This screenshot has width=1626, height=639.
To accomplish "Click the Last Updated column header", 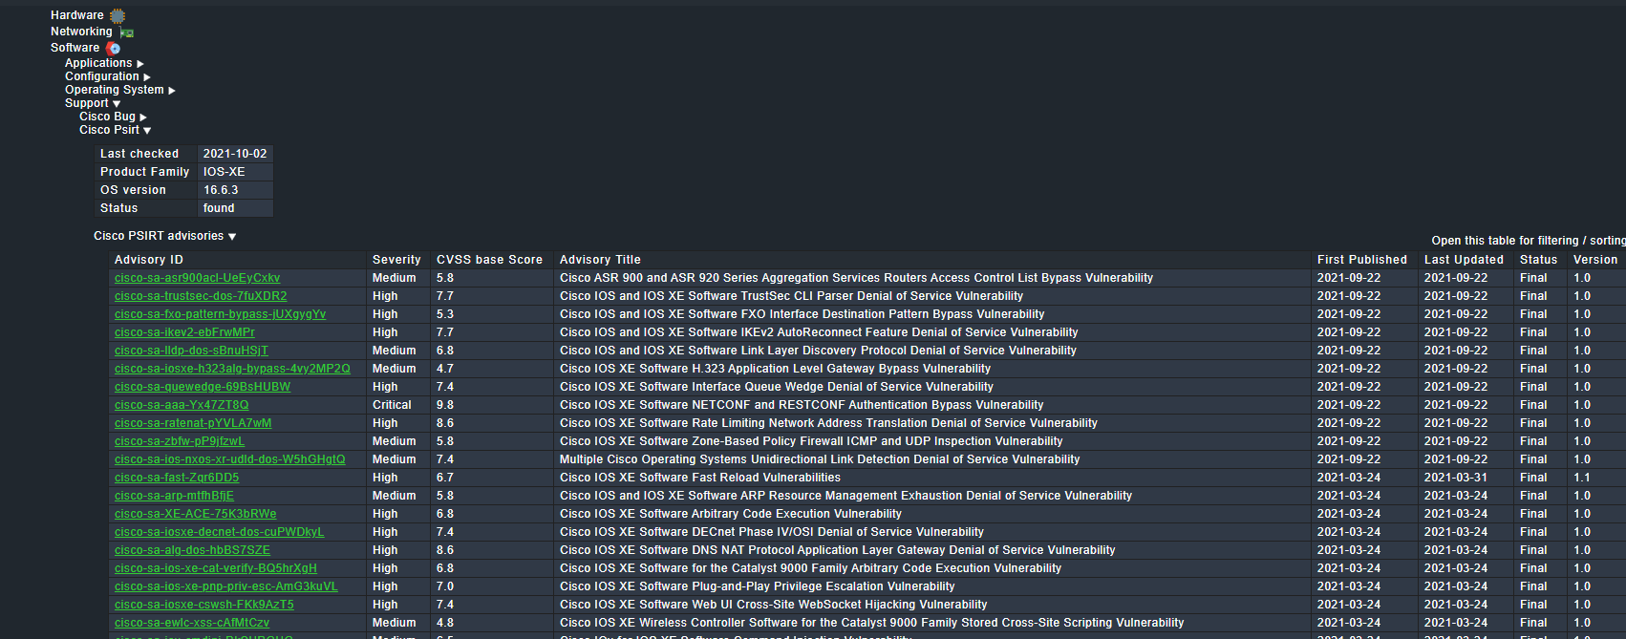I will point(1464,260).
